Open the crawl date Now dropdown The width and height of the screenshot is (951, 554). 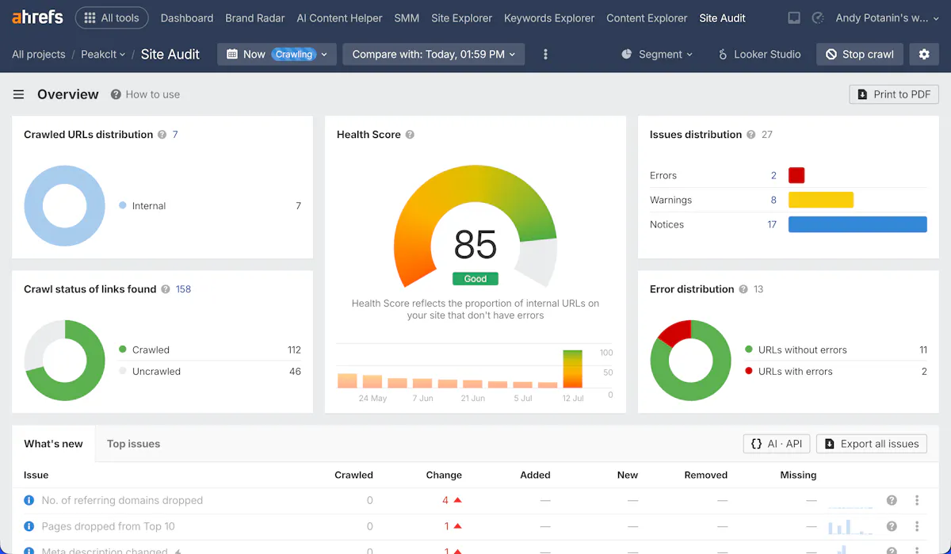click(x=277, y=54)
